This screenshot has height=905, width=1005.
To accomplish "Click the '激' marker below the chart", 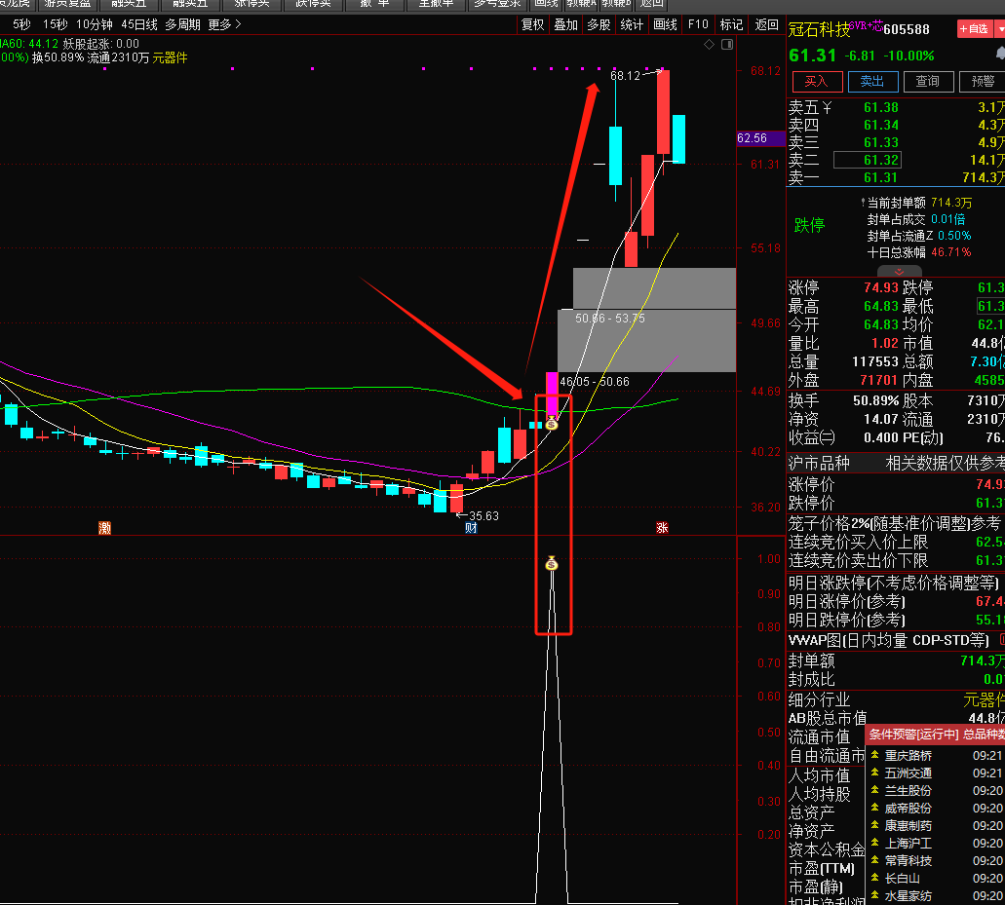I will (104, 528).
